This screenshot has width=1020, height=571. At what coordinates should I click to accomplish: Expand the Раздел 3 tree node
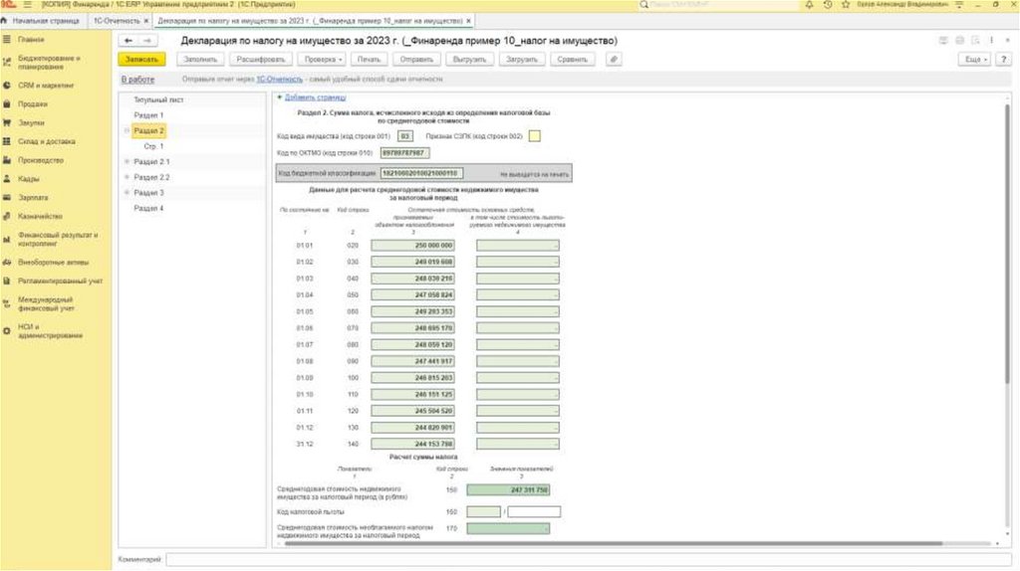click(x=127, y=192)
